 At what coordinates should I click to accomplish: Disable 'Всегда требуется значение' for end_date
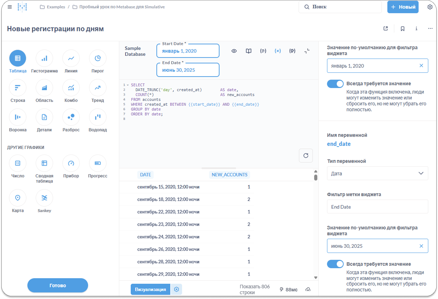335,264
